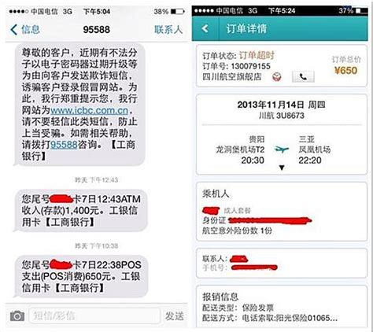Focus the 短信/彩信 message input field

pos(94,315)
